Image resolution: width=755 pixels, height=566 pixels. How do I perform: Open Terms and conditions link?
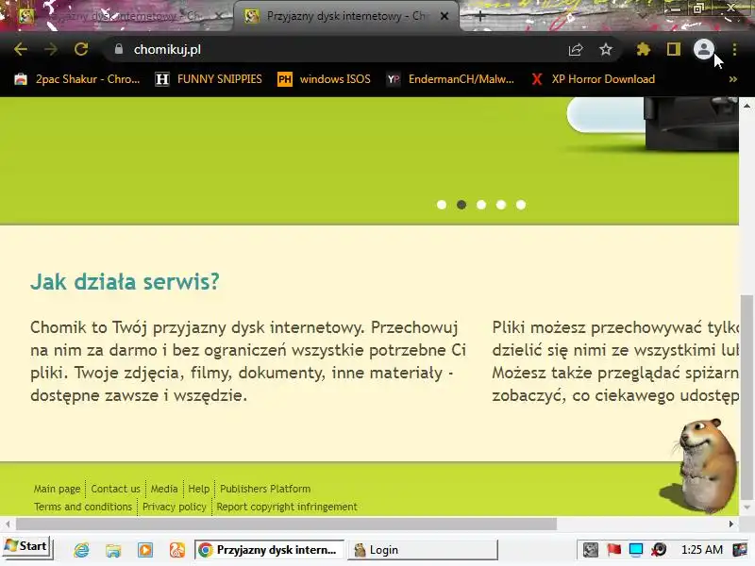tap(83, 507)
